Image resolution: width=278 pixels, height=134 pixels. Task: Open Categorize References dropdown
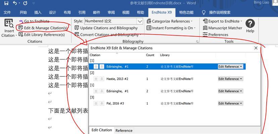[170, 21]
